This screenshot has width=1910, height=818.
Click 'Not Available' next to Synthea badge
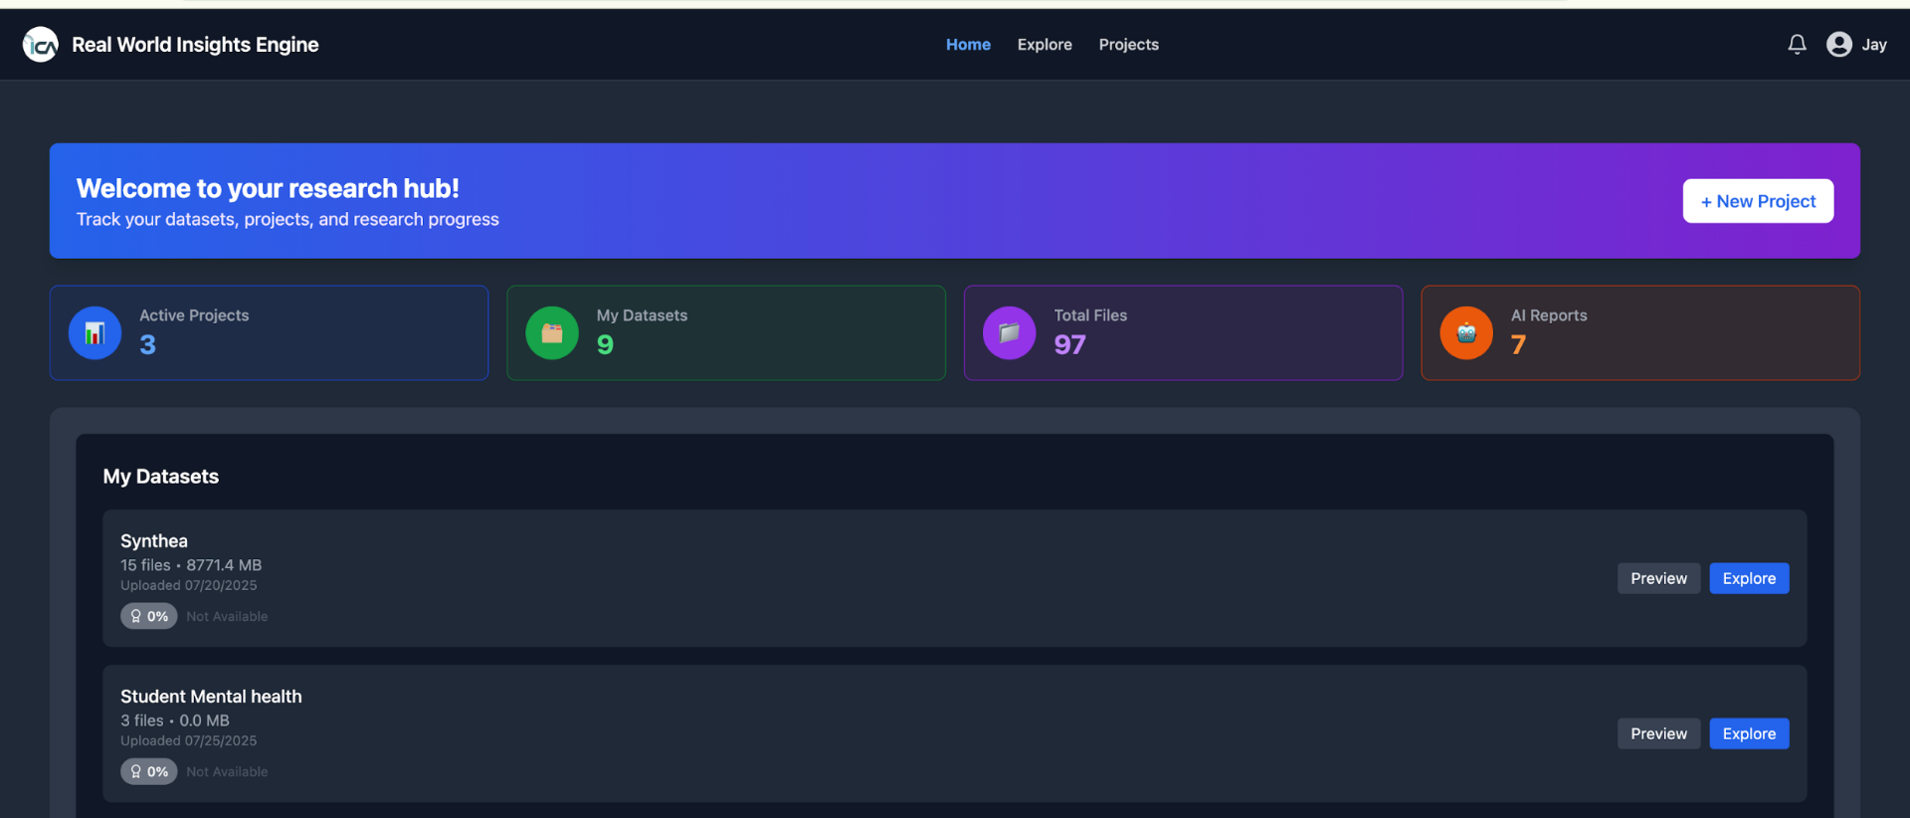tap(227, 616)
